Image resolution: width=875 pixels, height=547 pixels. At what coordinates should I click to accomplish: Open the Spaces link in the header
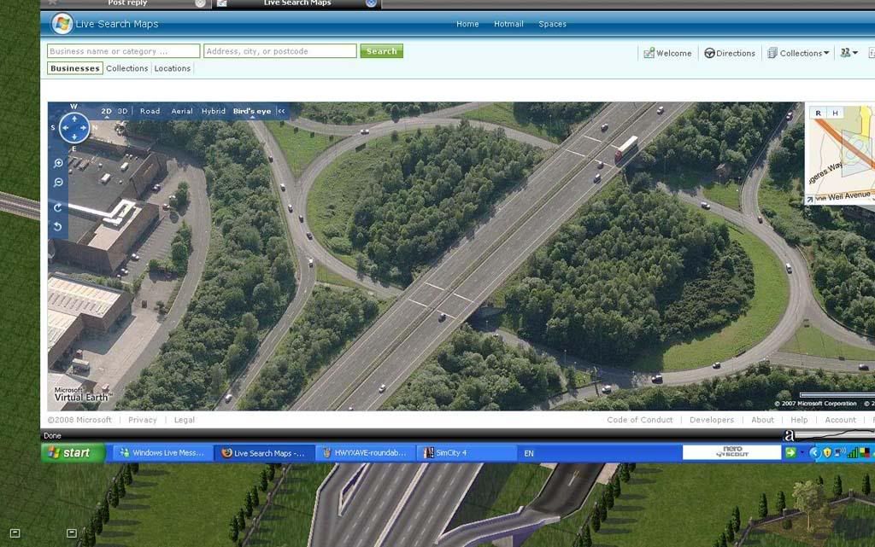[553, 24]
